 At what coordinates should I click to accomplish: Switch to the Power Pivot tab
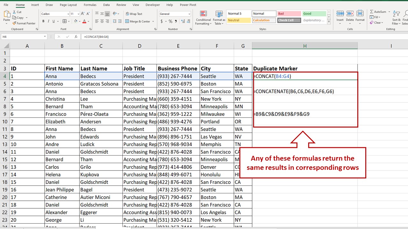[x=188, y=5]
